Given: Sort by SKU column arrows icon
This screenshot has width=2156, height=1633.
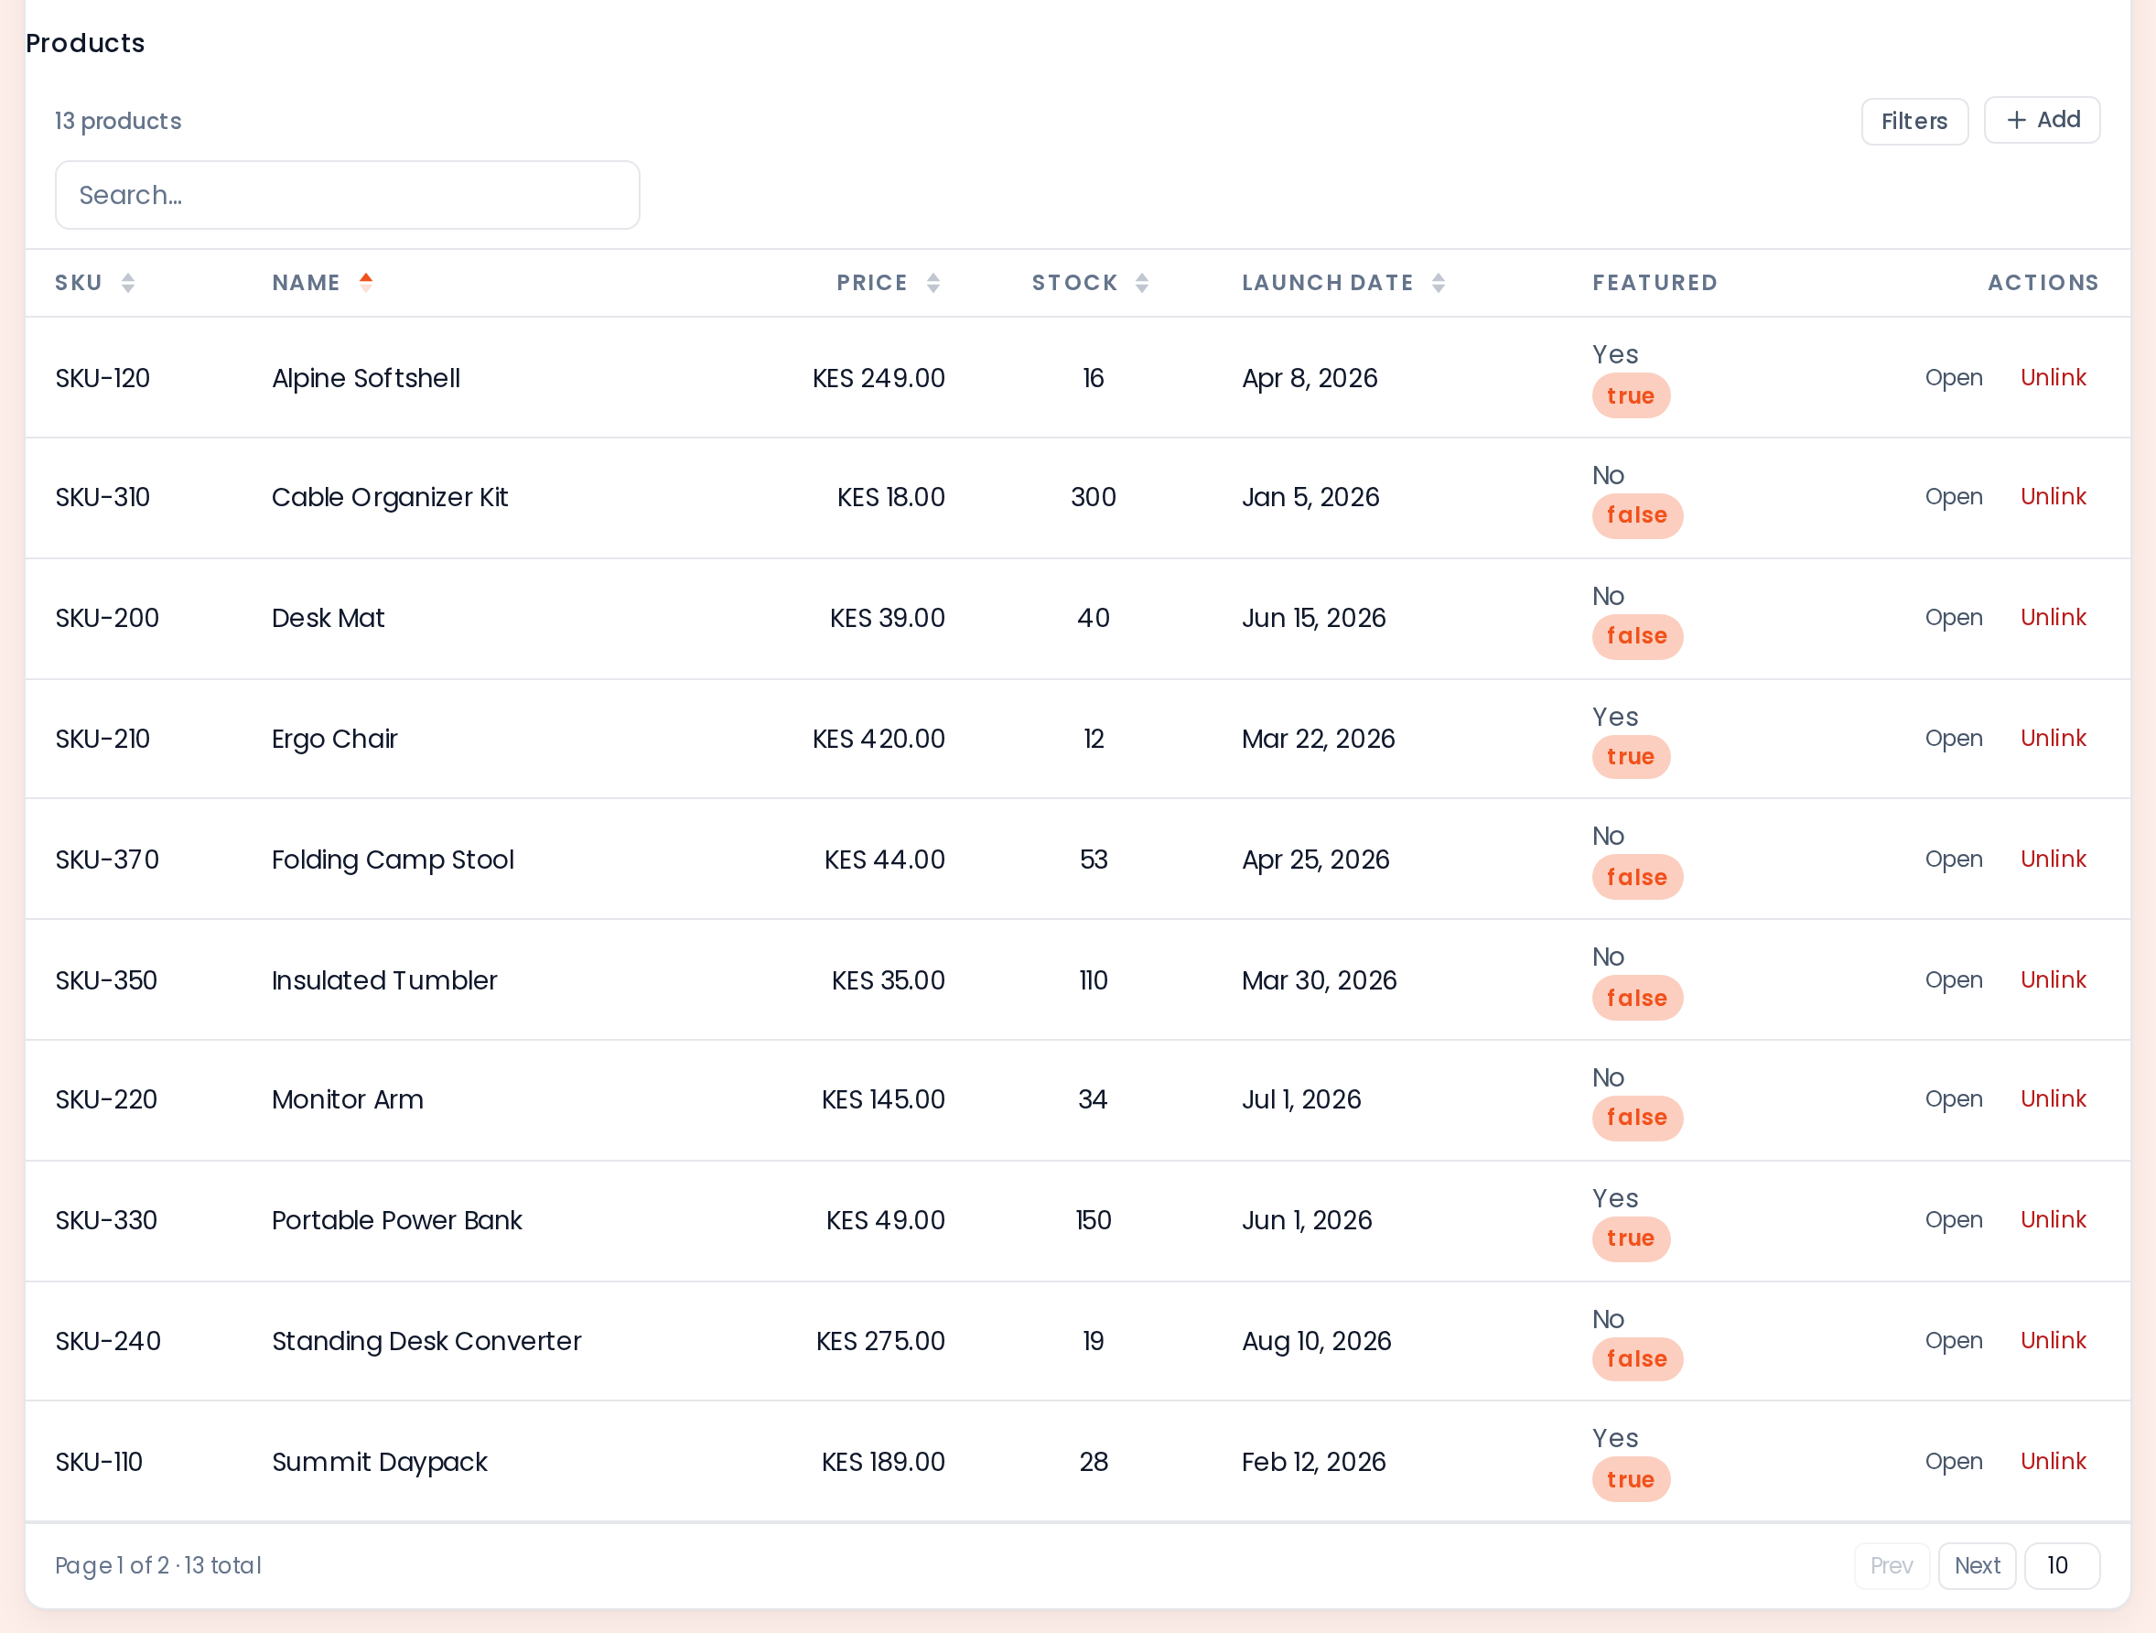Looking at the screenshot, I should 128,283.
